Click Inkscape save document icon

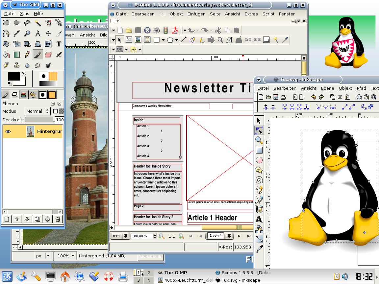tap(276, 97)
